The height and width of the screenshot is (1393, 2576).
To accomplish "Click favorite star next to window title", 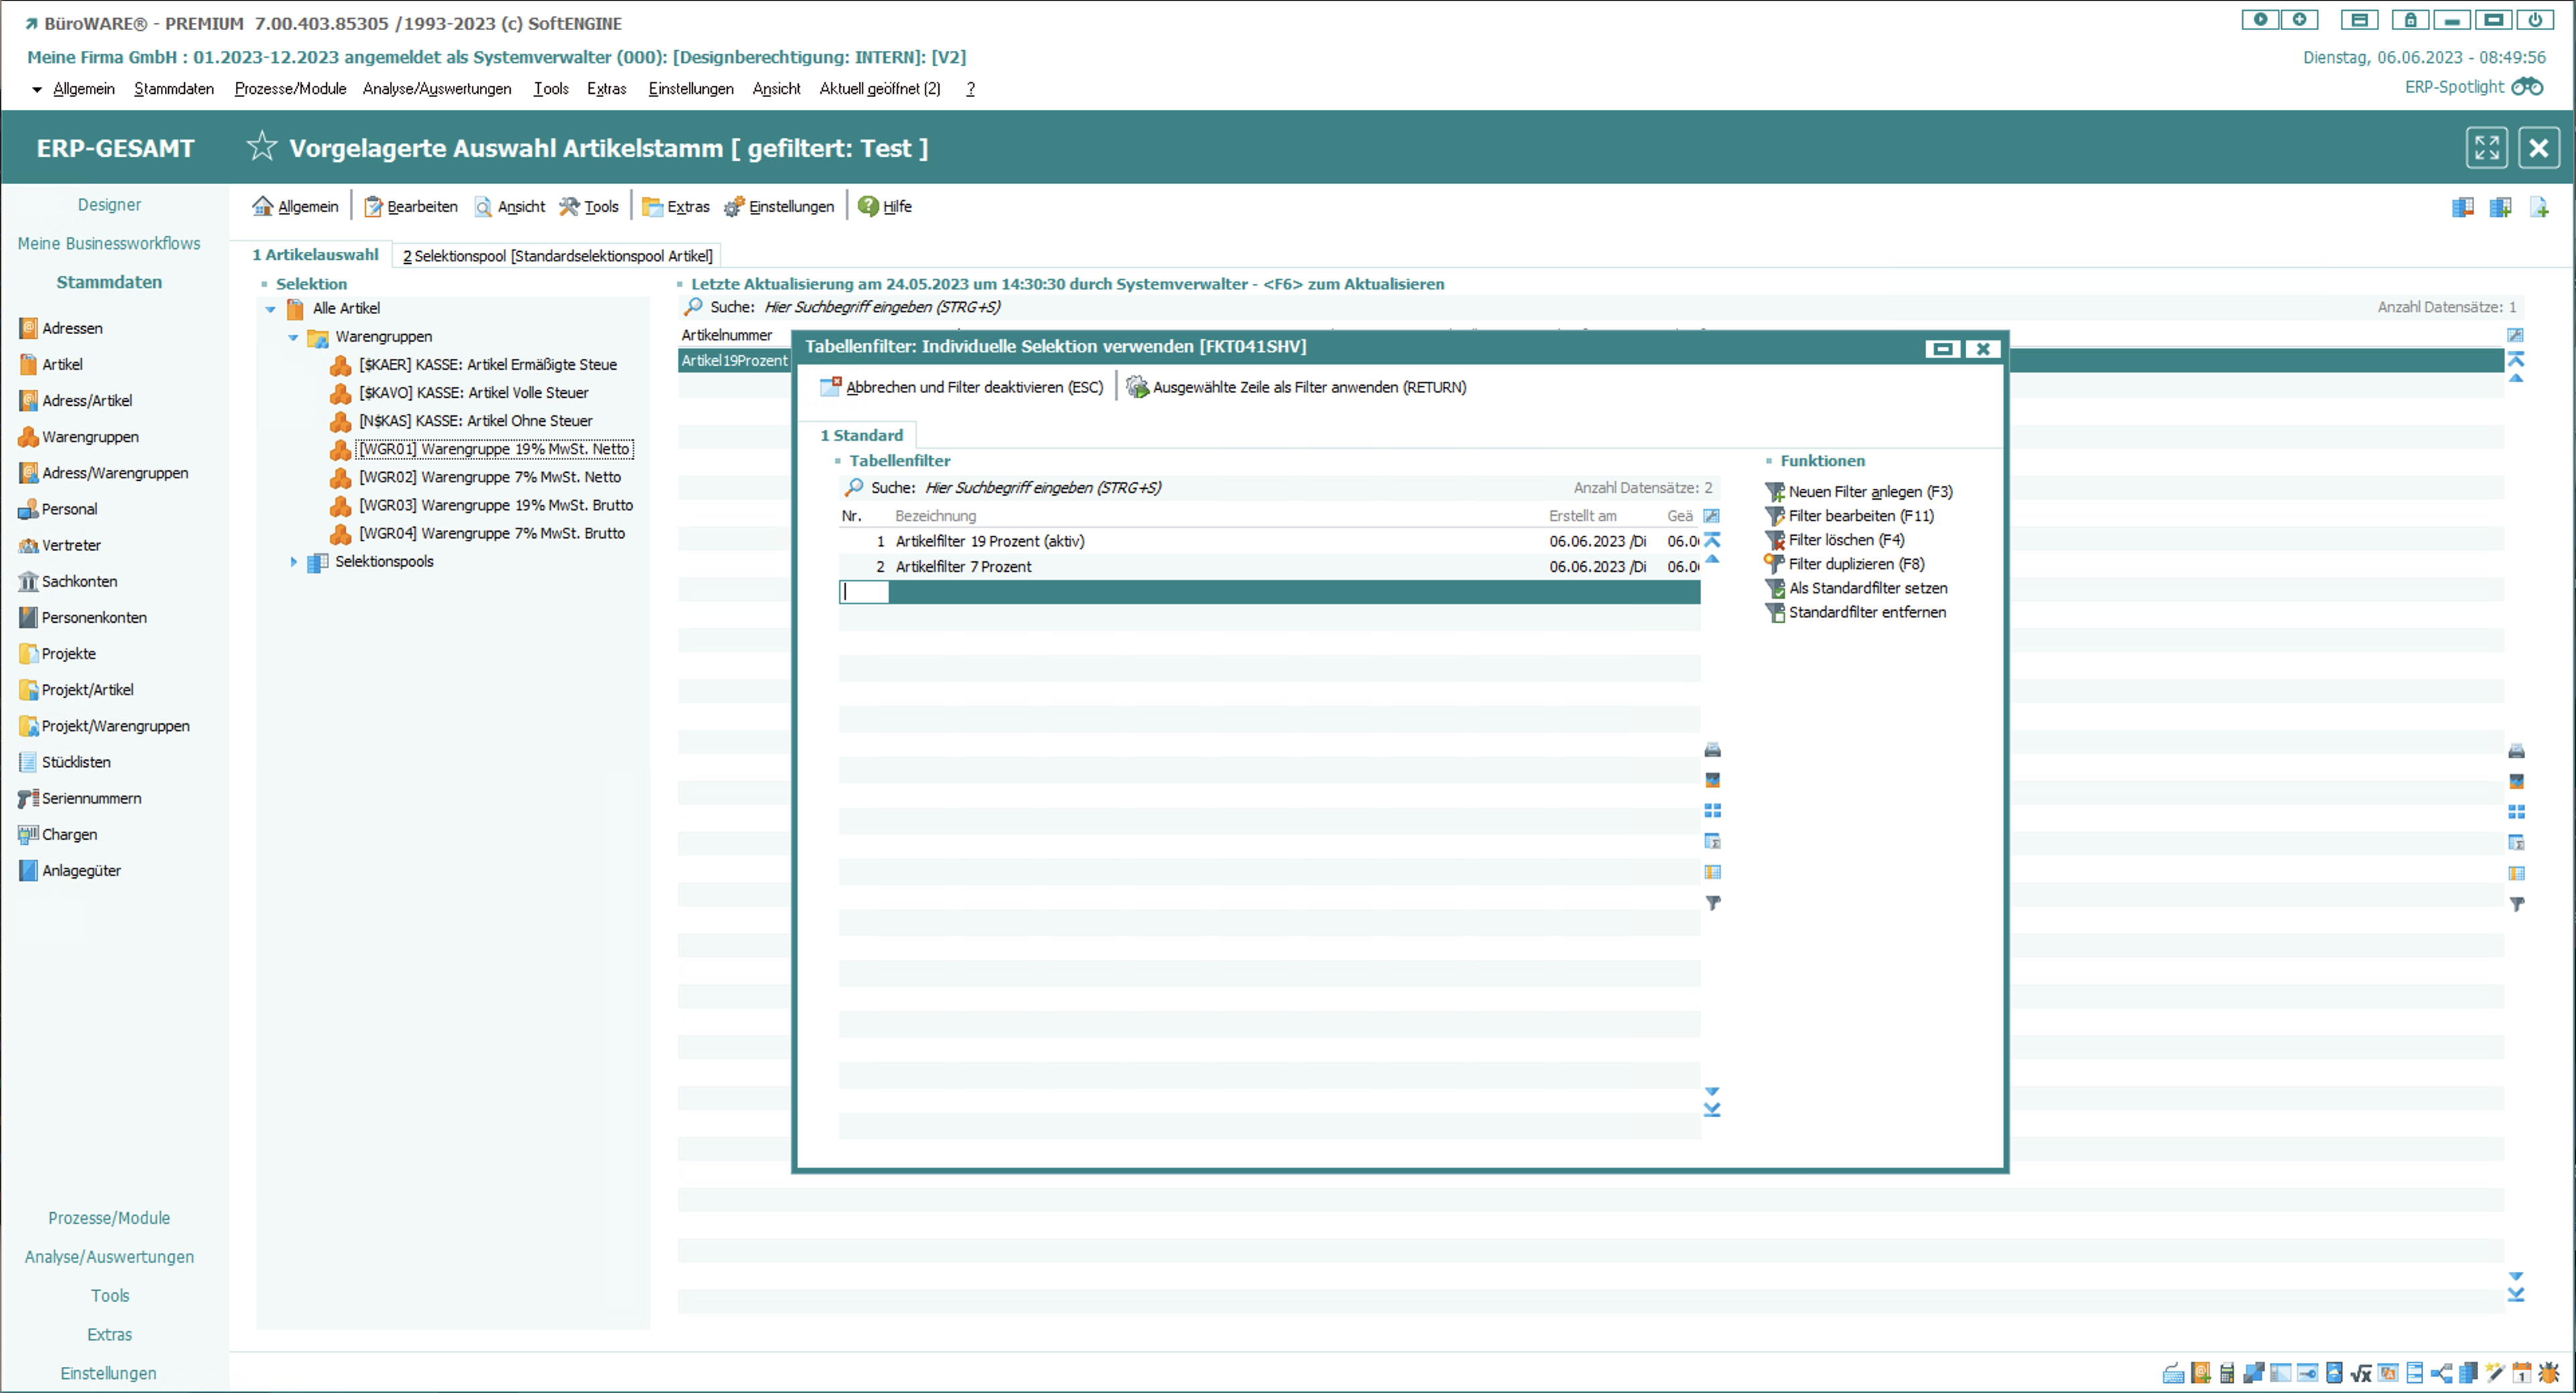I will (261, 147).
